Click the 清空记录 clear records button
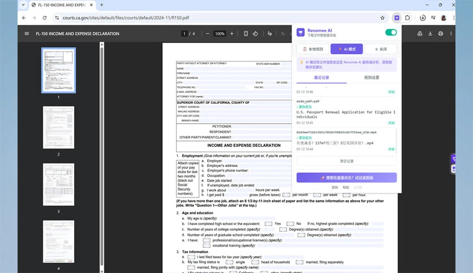The height and width of the screenshot is (273, 473). [x=347, y=161]
